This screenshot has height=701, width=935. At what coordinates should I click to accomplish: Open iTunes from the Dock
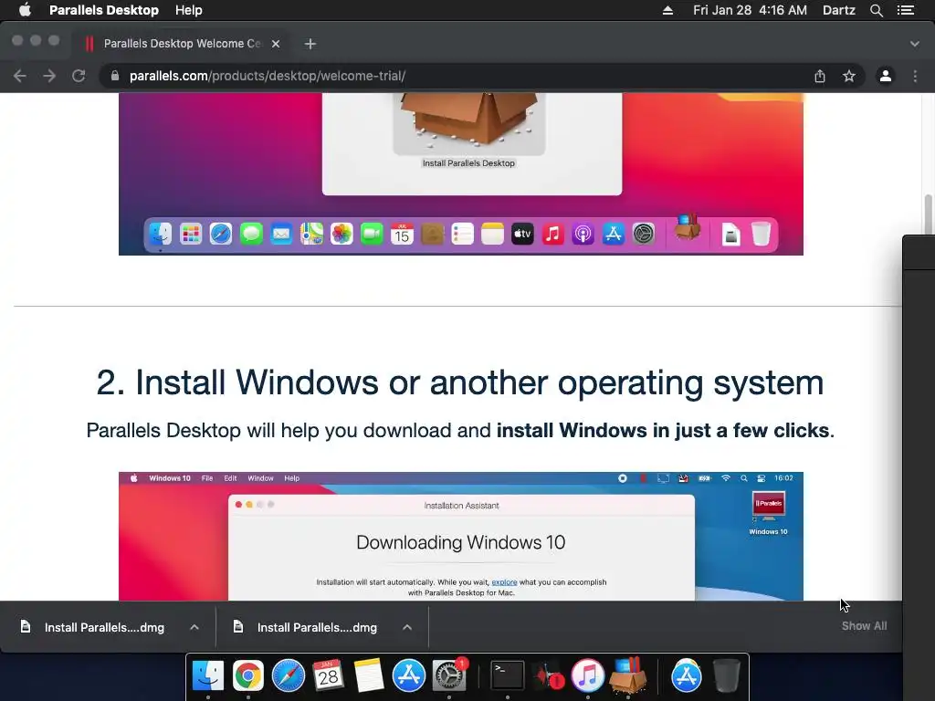click(x=588, y=676)
